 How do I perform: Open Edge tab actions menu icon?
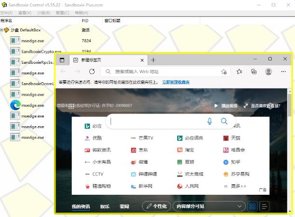point(62,60)
